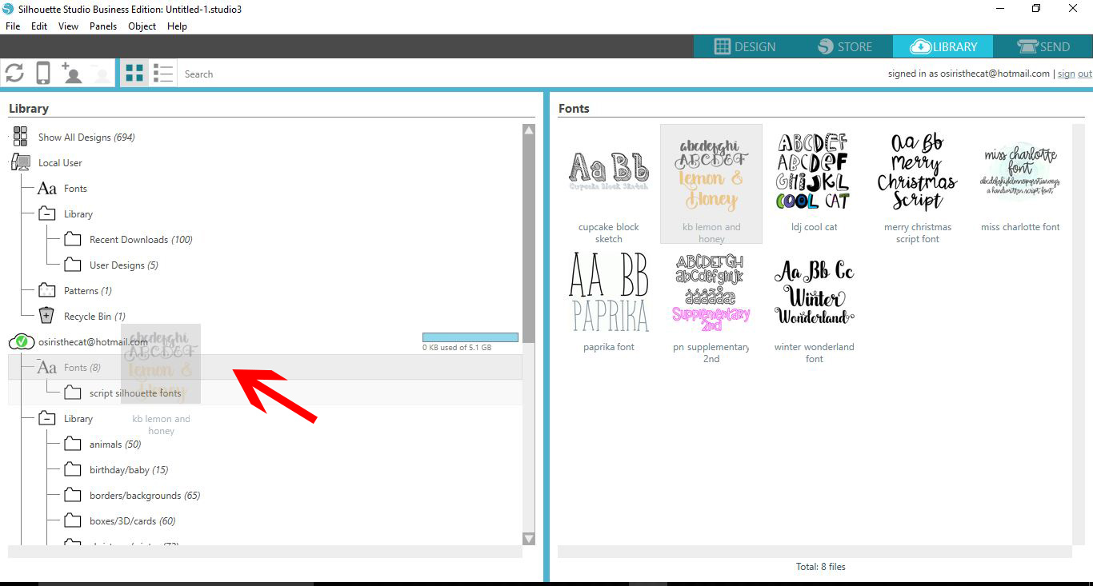Collapse the Local User Library folder
The width and height of the screenshot is (1093, 586).
tap(47, 214)
